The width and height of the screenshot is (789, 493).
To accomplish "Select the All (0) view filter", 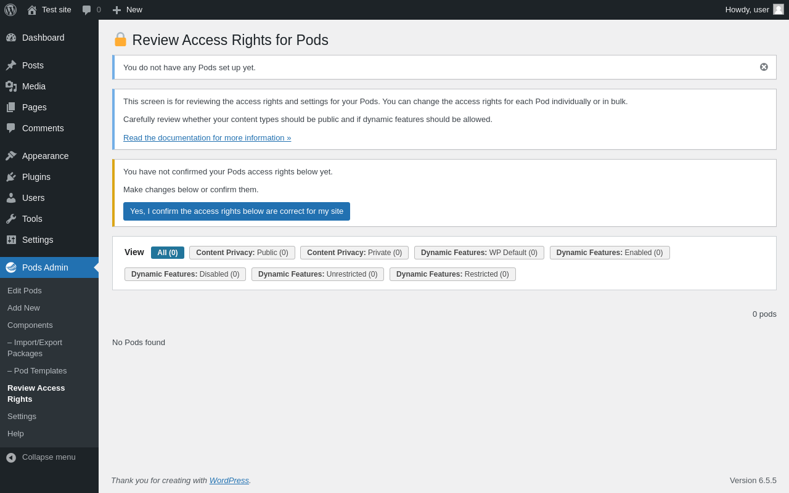I will tap(168, 253).
